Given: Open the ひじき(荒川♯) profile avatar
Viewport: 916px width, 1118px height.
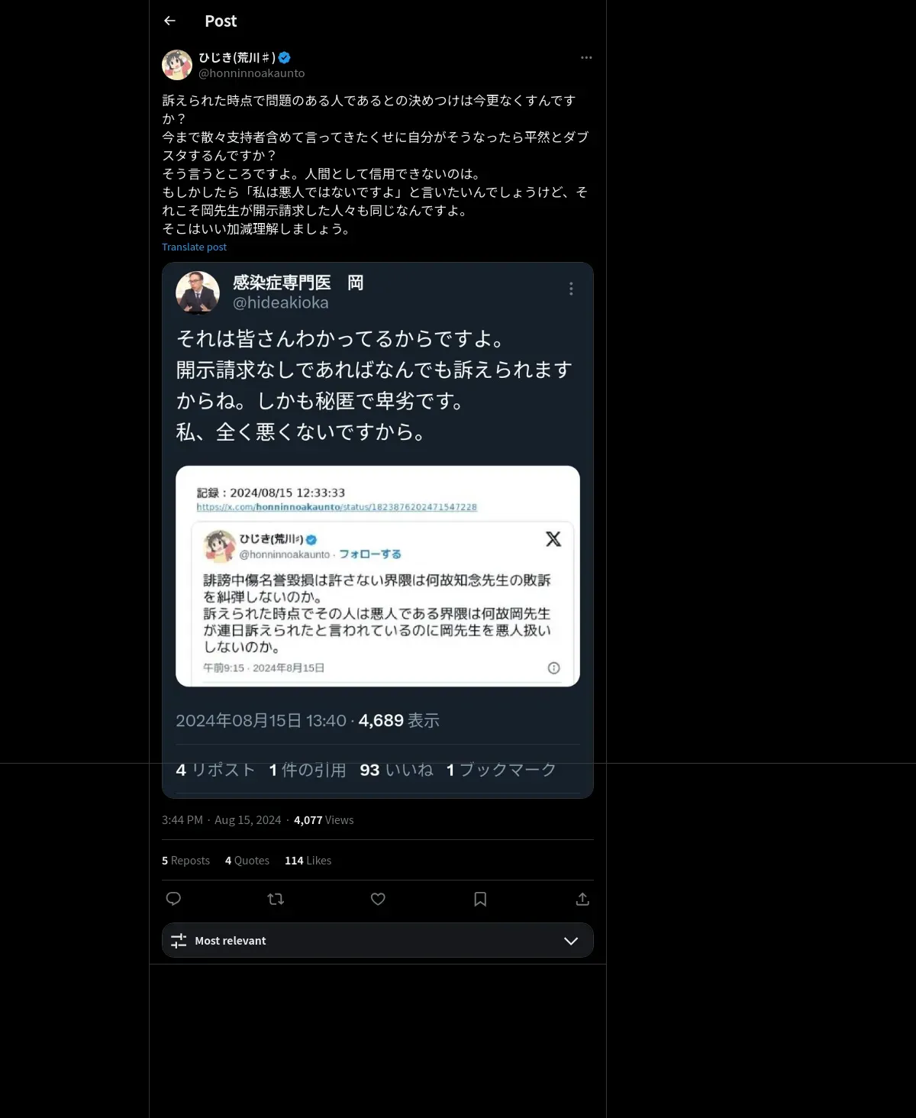Looking at the screenshot, I should pyautogui.click(x=177, y=65).
